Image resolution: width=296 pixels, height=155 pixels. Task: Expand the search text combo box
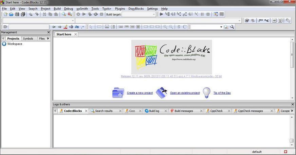[x=221, y=27]
